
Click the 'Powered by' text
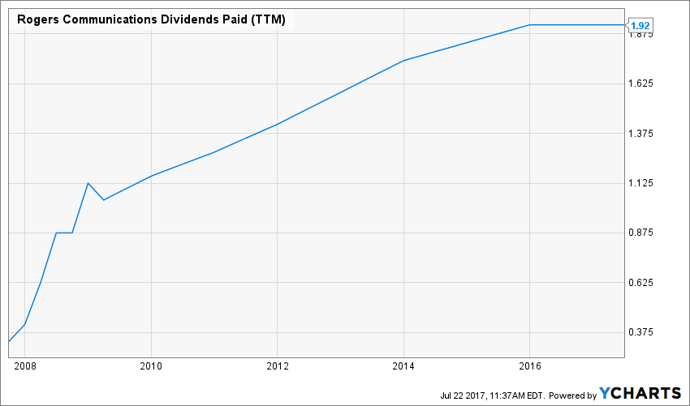point(573,395)
